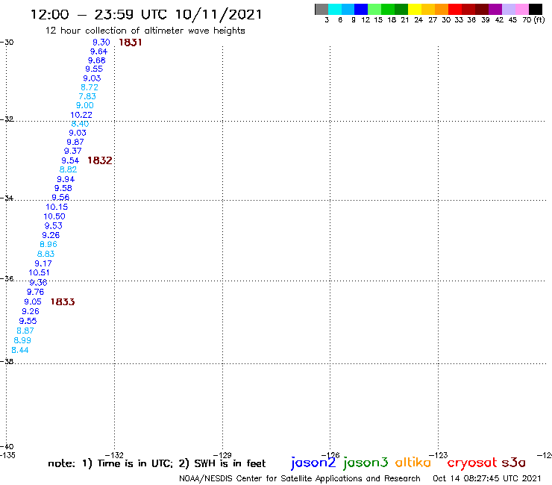
Task: Select the 9.36 value on the -36 line
Action: [x=38, y=283]
